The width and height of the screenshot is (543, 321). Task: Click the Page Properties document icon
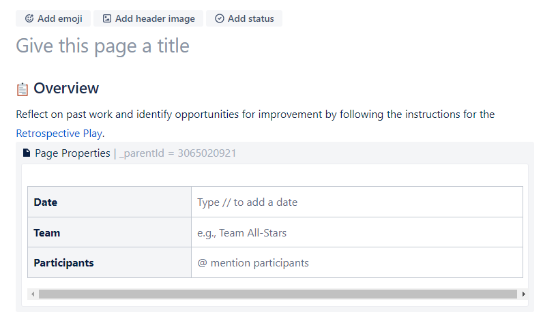tap(27, 153)
